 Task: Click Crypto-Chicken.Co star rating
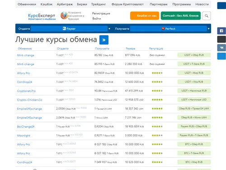(157, 100)
